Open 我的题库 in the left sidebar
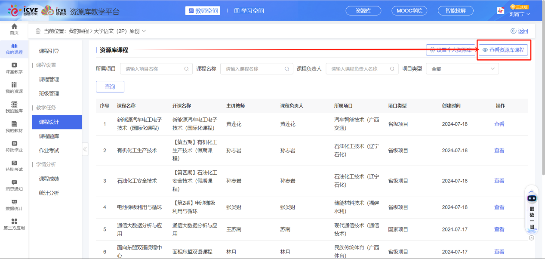Screen dimensions: 545x259 14,108
